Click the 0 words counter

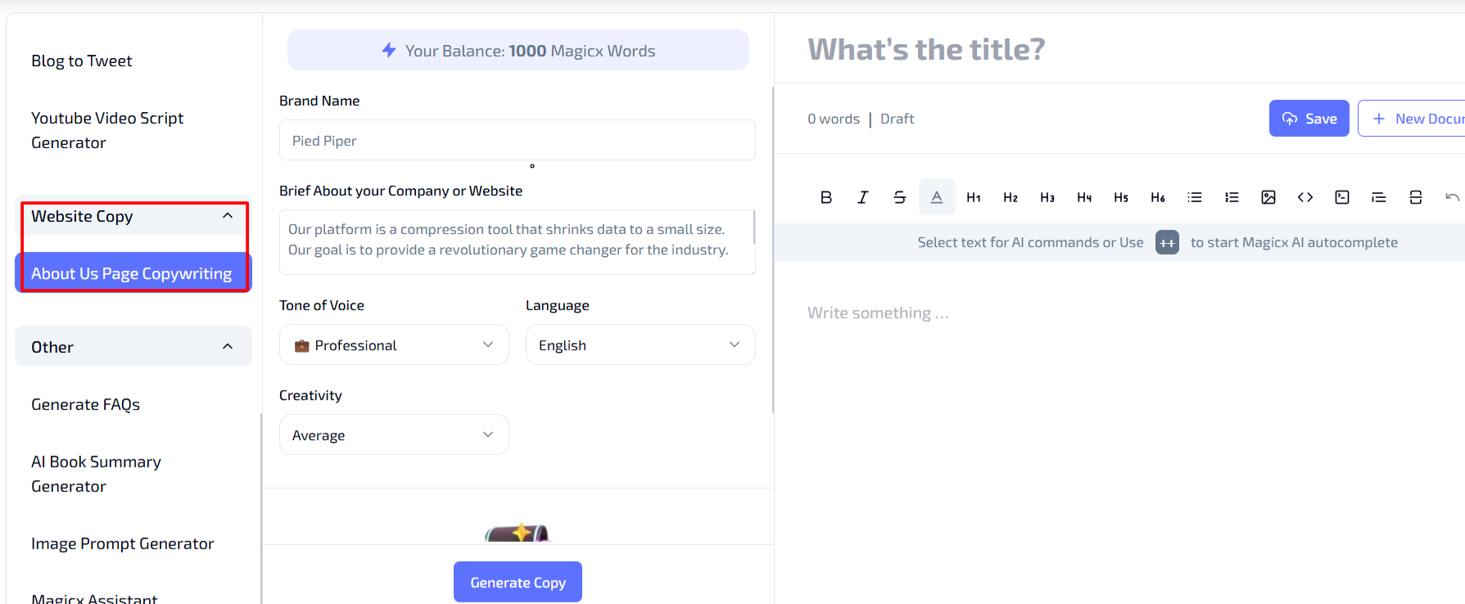[834, 119]
